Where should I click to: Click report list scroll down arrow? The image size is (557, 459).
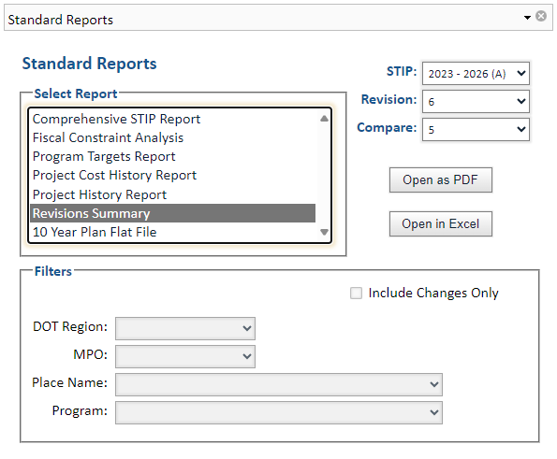(324, 232)
